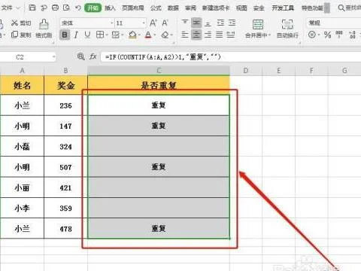
Task: Switch to the 审阅 (Review) tab
Action: point(190,8)
